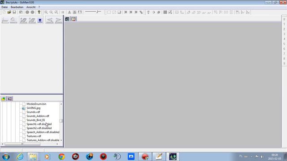Switch to second view tab above canvas
The image size is (287, 161).
(74, 19)
